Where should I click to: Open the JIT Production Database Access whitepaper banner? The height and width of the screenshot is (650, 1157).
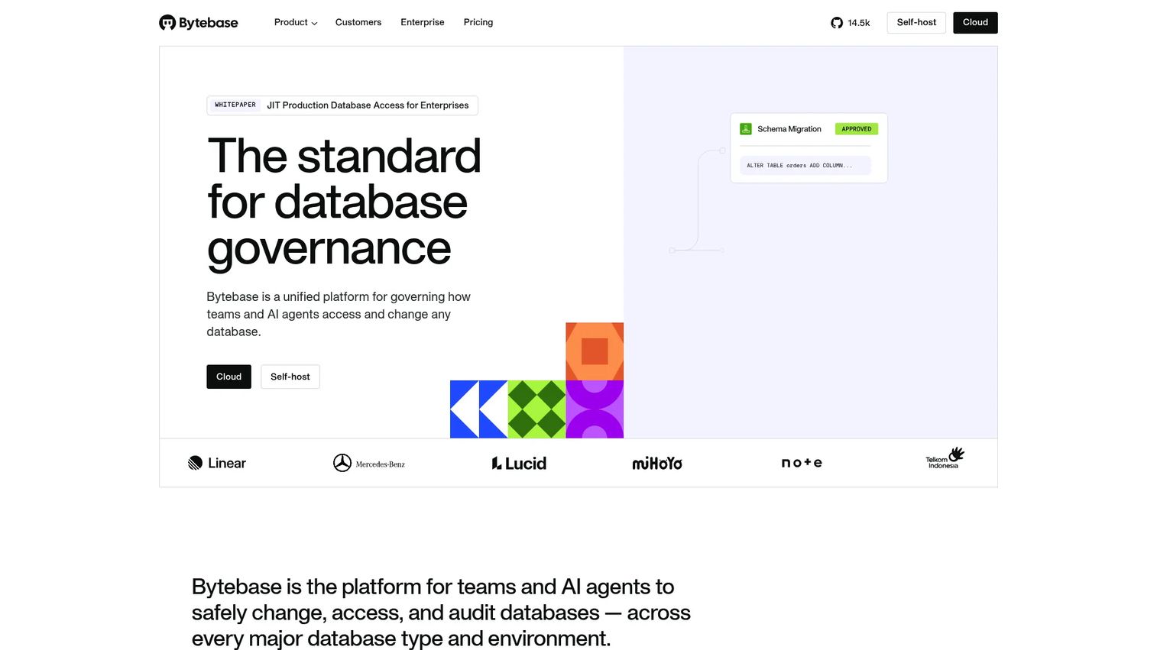pos(342,105)
